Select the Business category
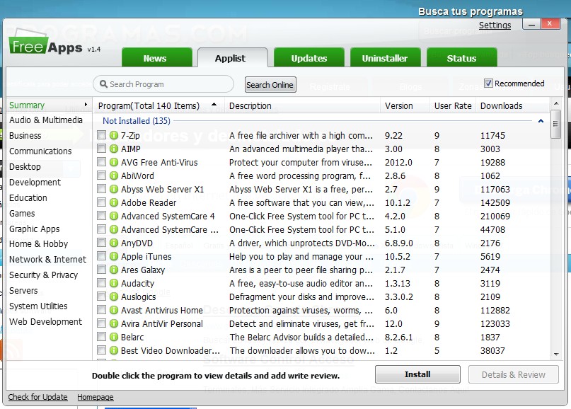This screenshot has height=409, width=571. (25, 136)
